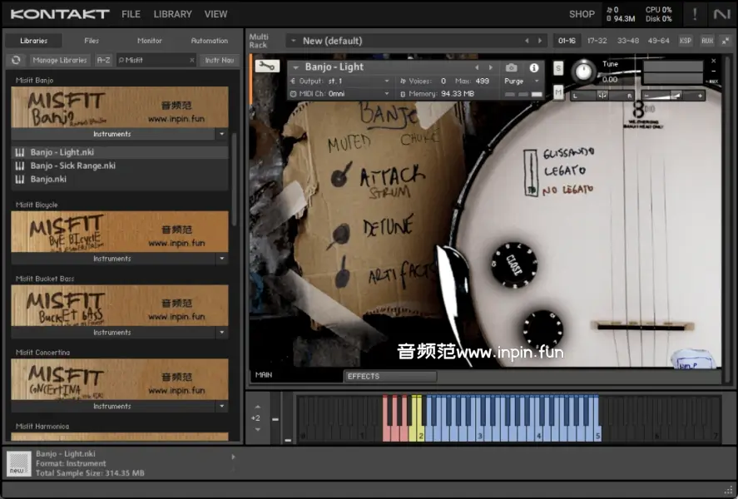The height and width of the screenshot is (499, 738).
Task: Expand the Misfit Banjo Instruments dropdown arrow
Action: (x=221, y=134)
